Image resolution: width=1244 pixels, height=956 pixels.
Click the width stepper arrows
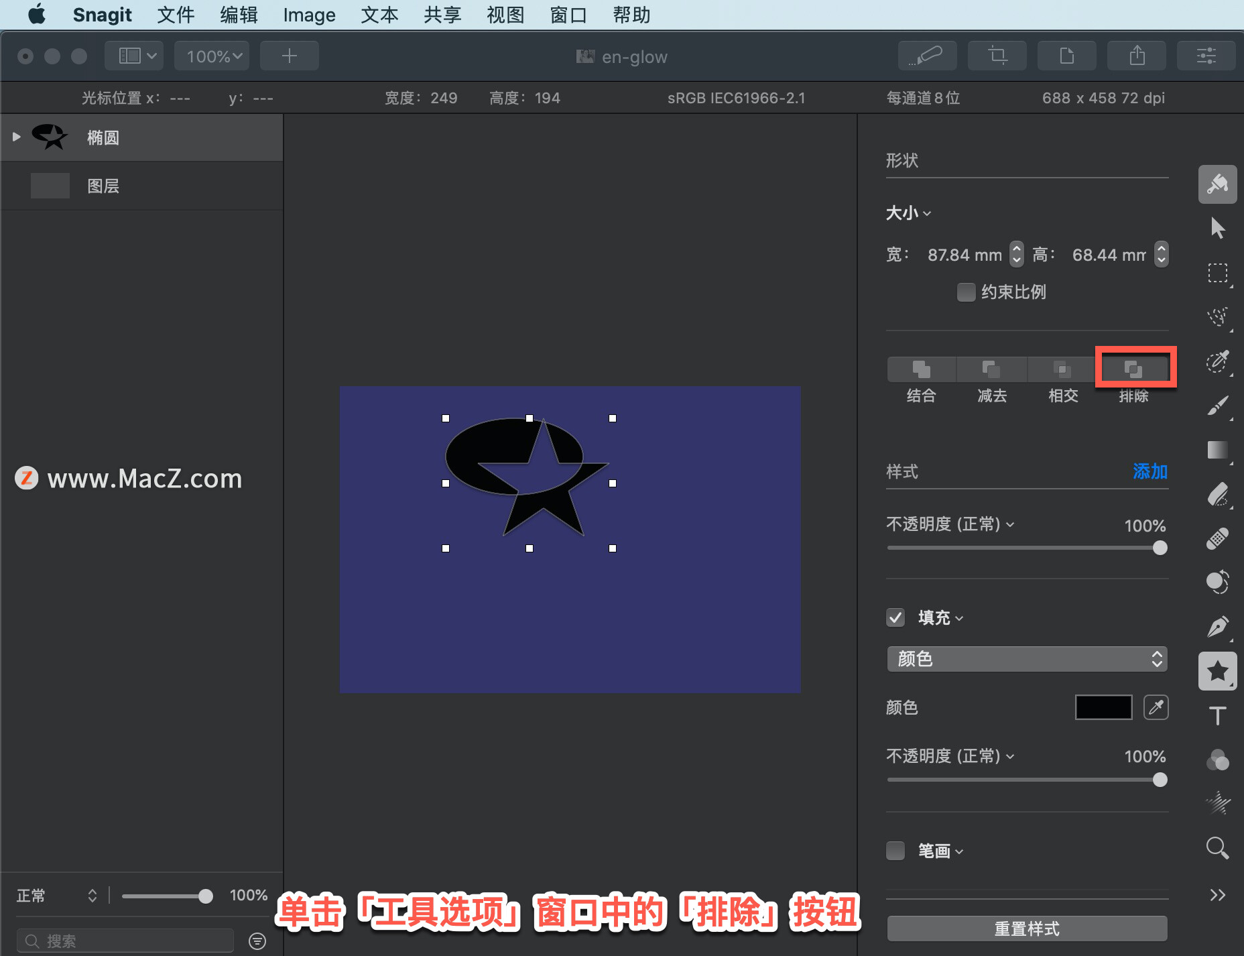click(1017, 254)
